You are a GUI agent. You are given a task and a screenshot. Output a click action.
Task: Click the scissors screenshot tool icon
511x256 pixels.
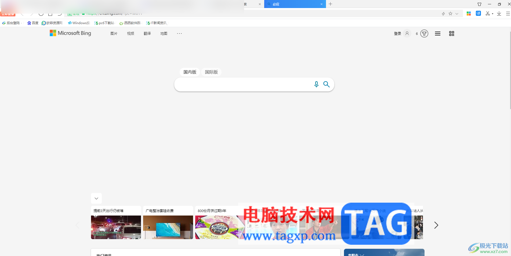(x=488, y=13)
